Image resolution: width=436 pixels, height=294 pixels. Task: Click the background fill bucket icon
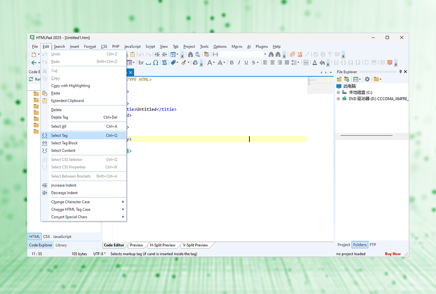click(x=322, y=63)
